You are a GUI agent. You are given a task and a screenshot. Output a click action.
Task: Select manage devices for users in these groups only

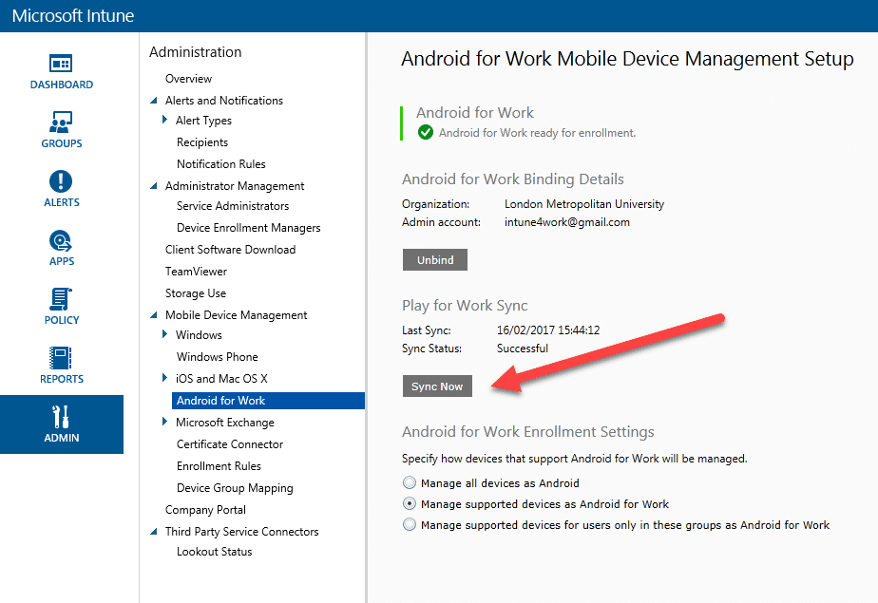[410, 524]
